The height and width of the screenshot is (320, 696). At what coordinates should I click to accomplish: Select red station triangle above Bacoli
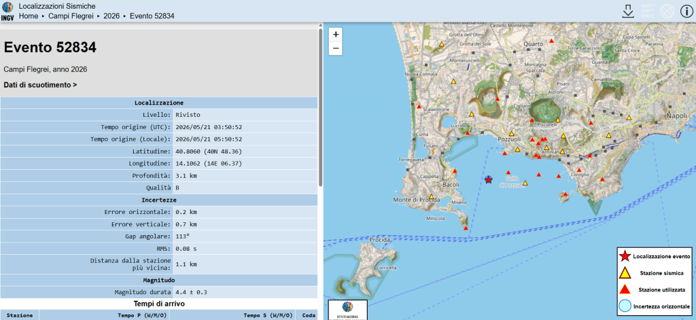tap(455, 171)
